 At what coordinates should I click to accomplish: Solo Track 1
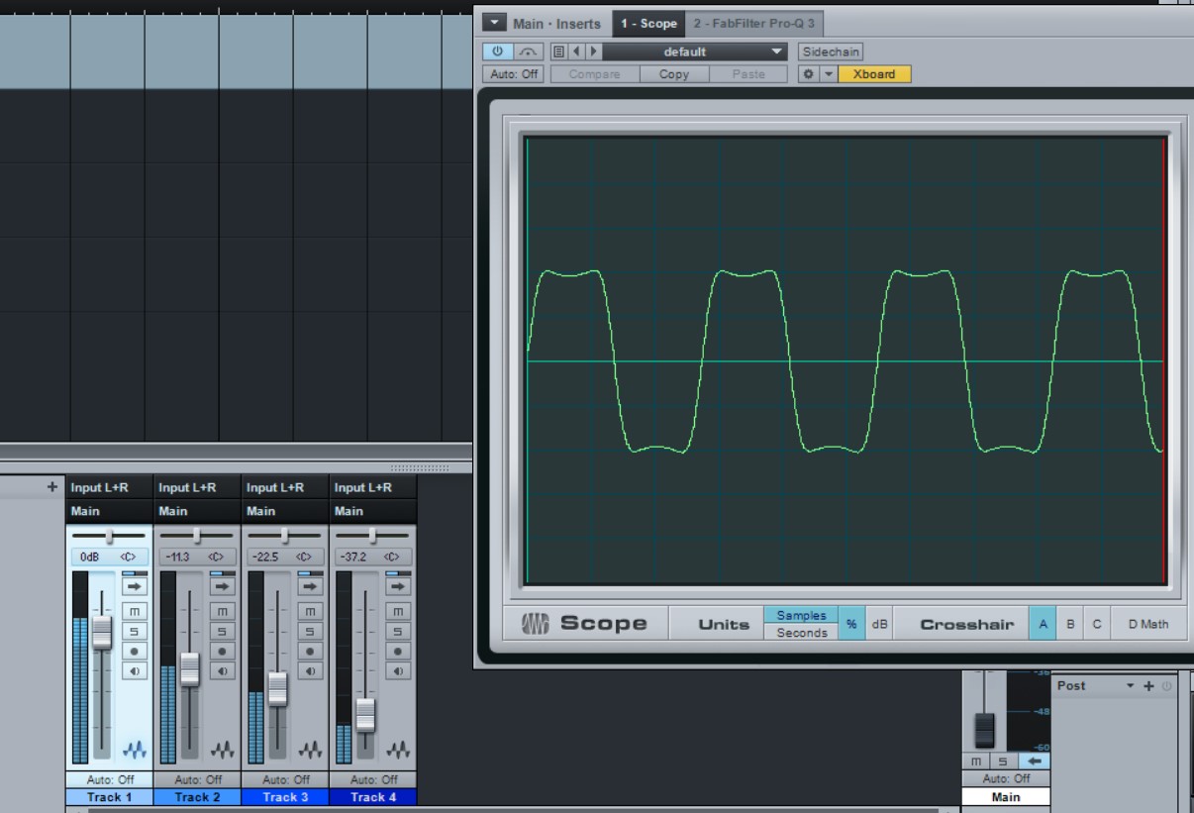click(x=134, y=632)
